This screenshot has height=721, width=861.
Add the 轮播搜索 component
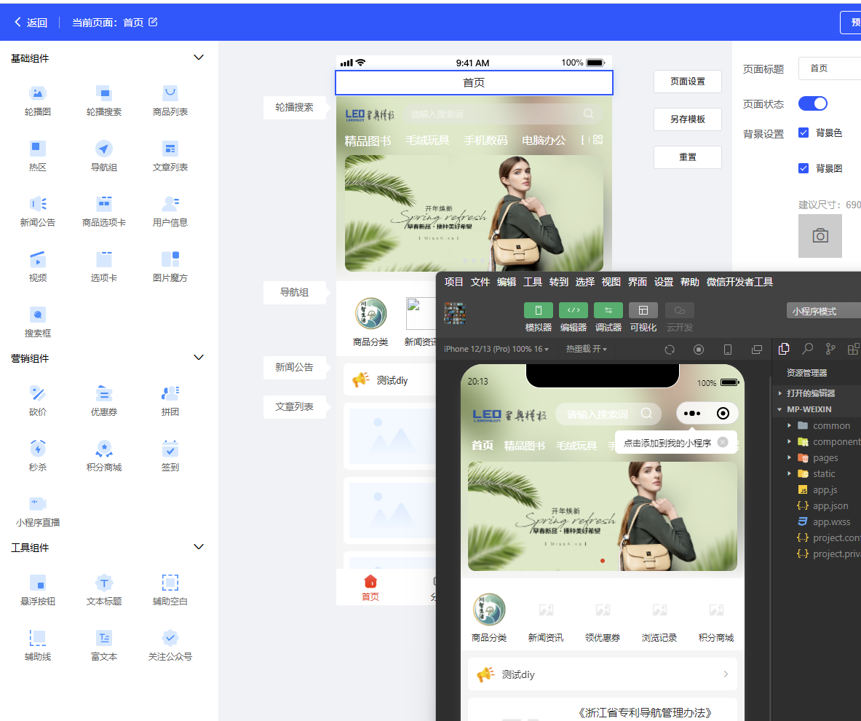104,101
